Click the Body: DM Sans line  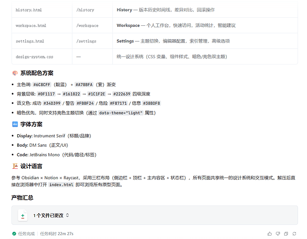click(42, 145)
